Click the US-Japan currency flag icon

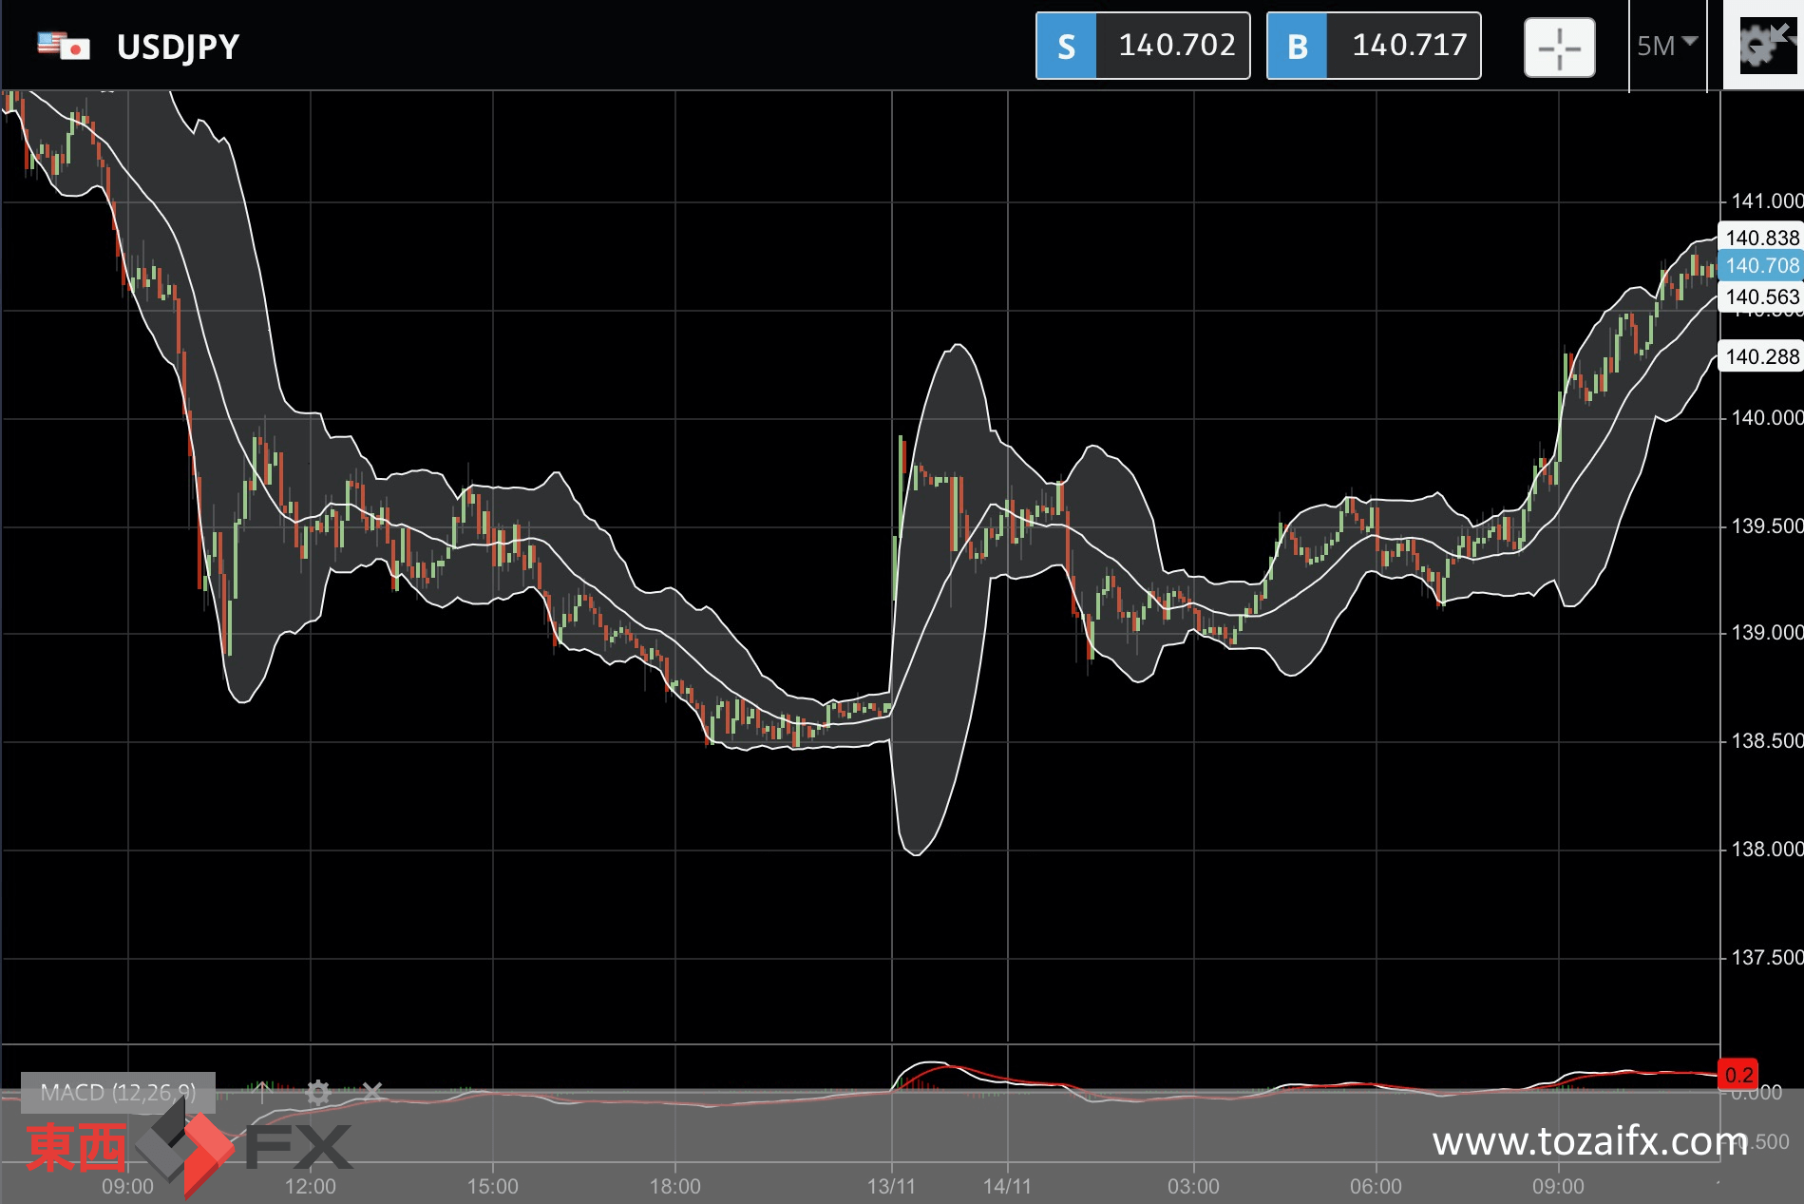point(64,47)
